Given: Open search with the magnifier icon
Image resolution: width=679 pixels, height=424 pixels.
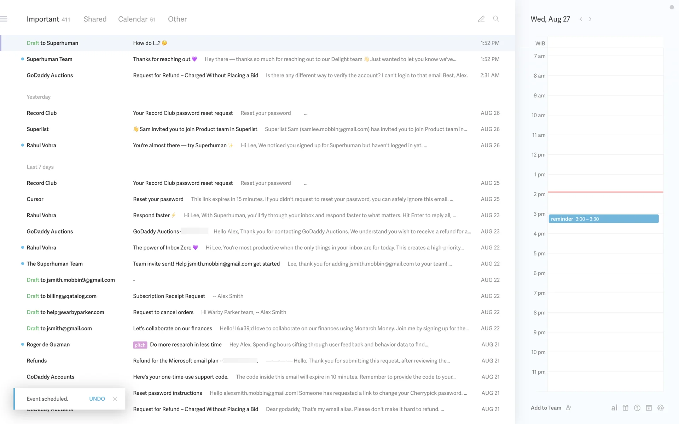Looking at the screenshot, I should point(496,19).
